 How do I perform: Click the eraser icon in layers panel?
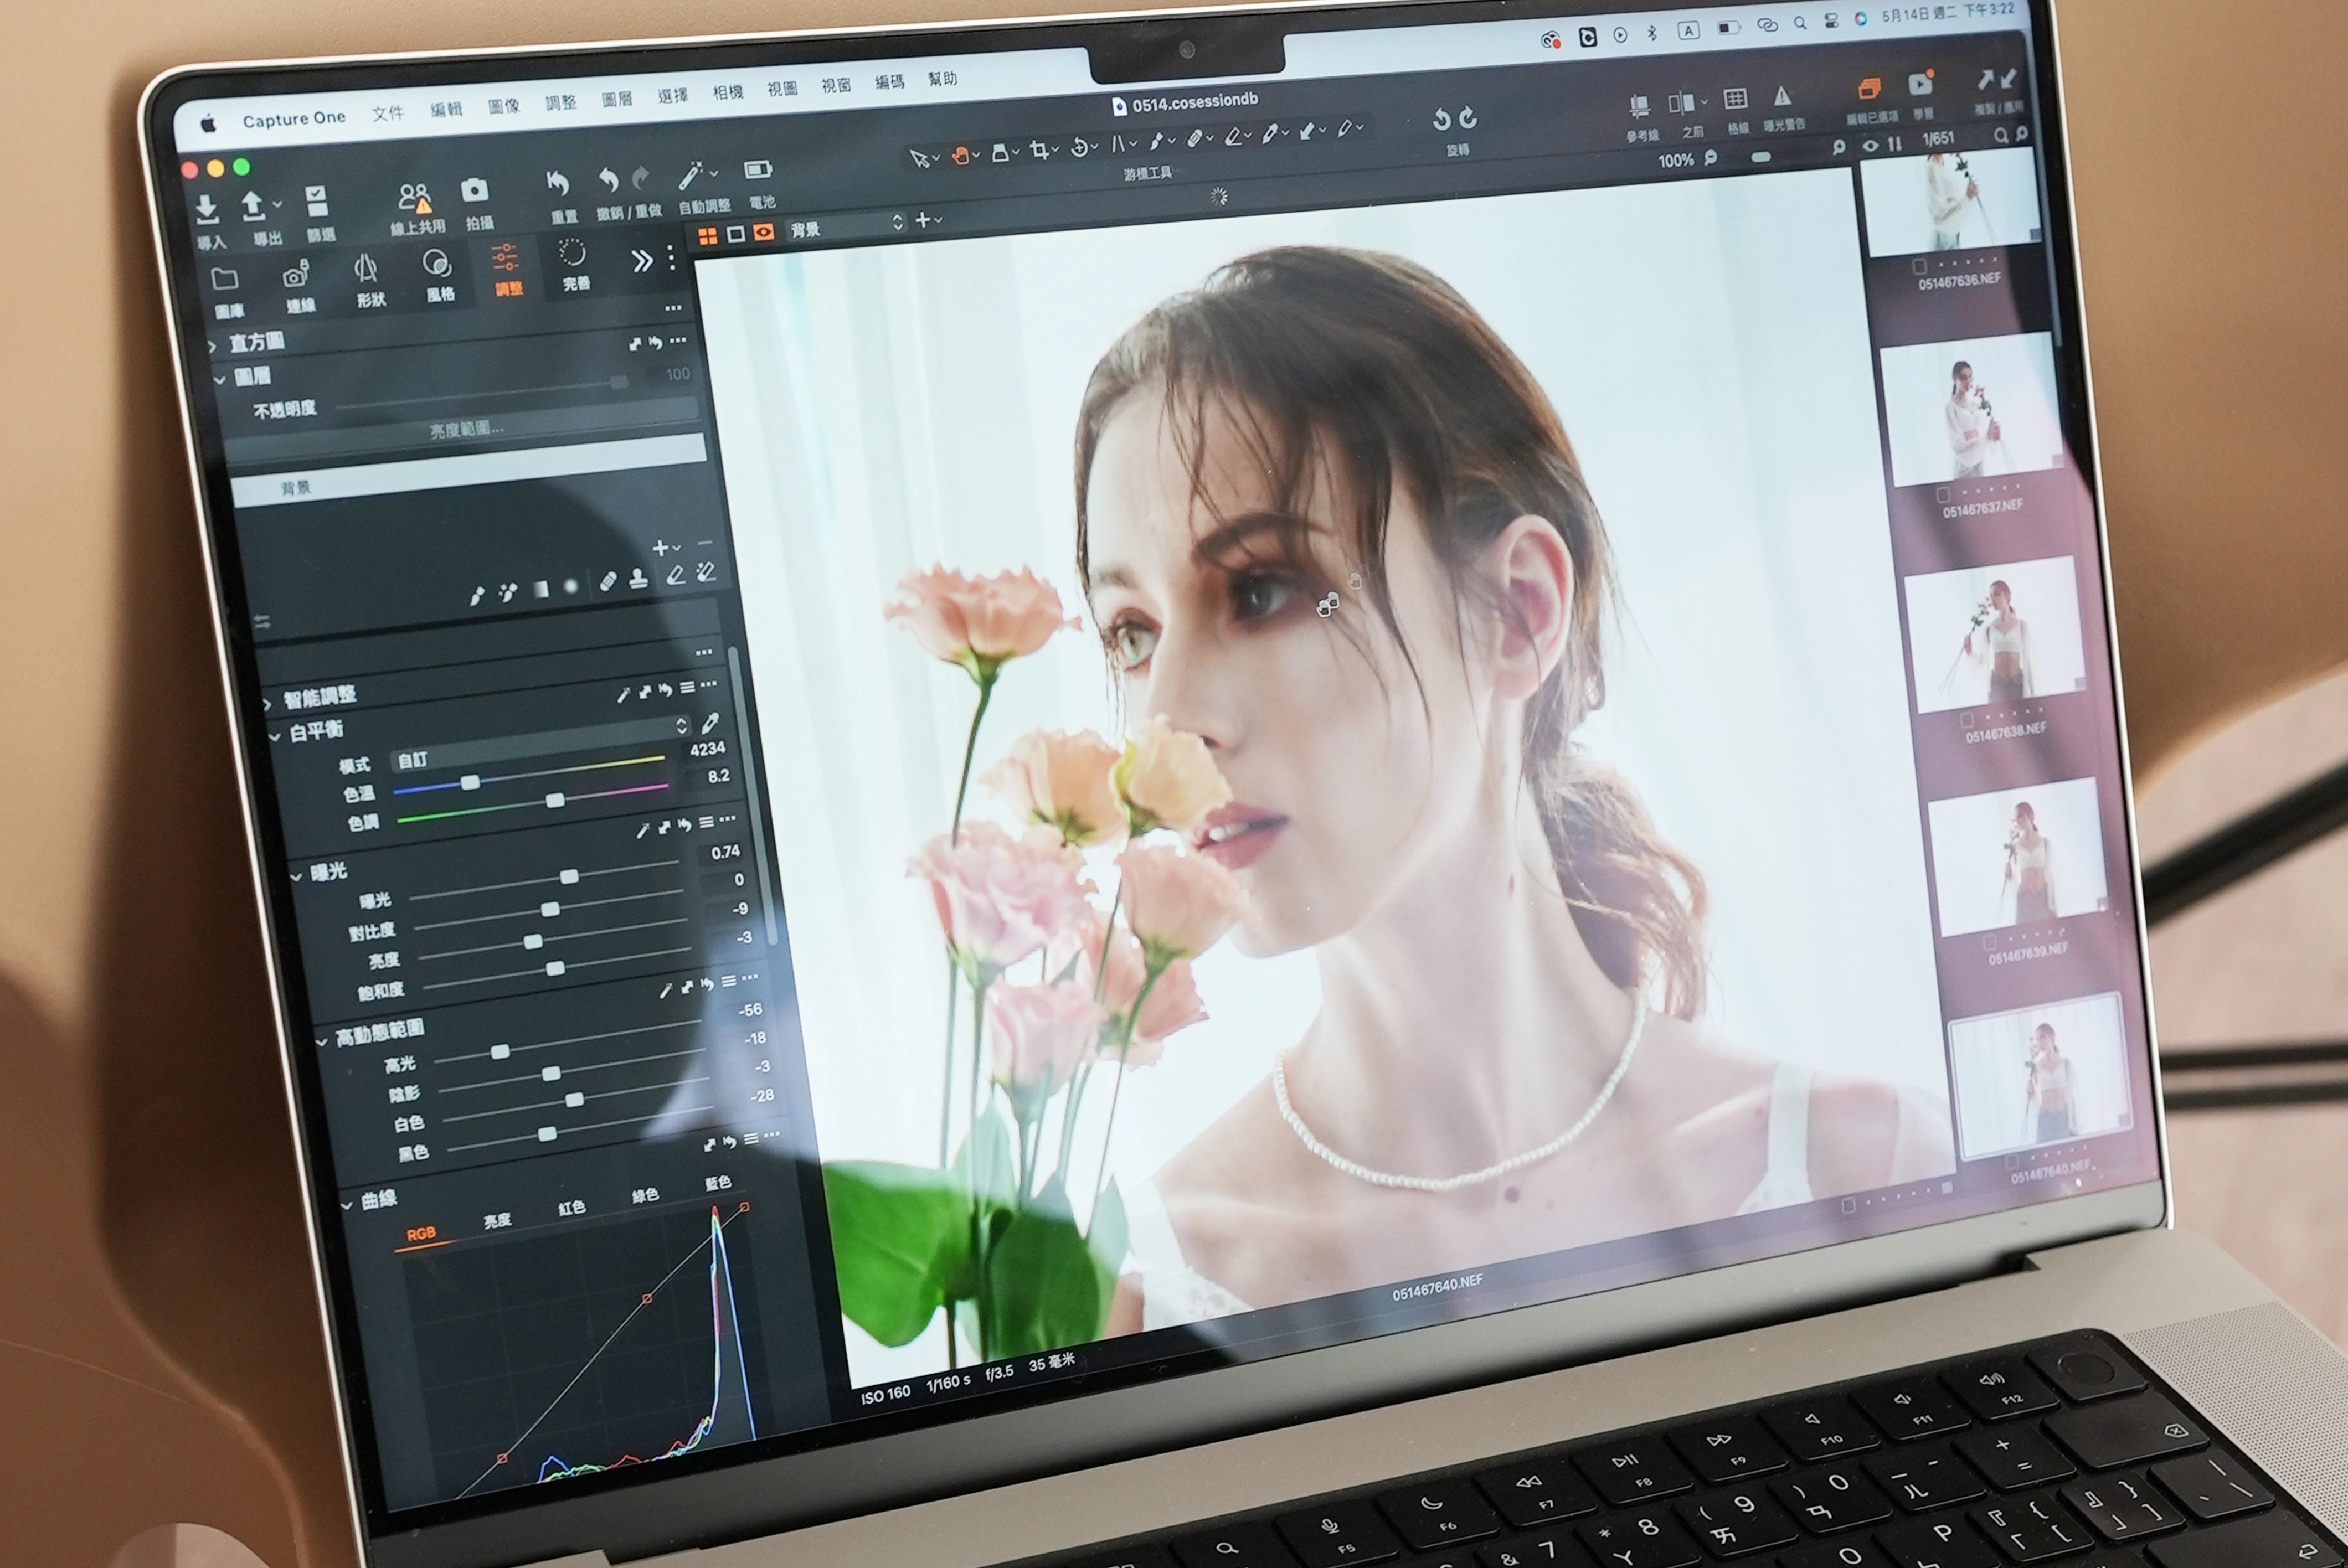tap(675, 575)
